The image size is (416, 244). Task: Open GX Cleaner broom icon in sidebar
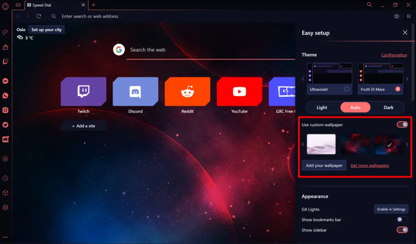click(x=5, y=47)
